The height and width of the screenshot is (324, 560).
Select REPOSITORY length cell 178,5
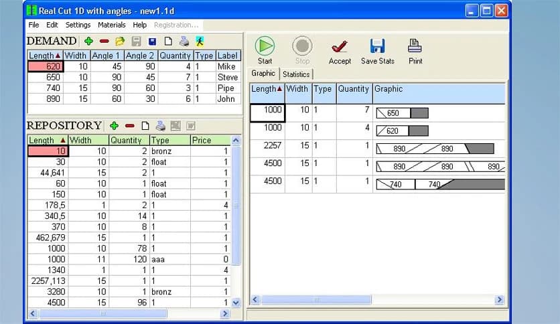click(48, 205)
